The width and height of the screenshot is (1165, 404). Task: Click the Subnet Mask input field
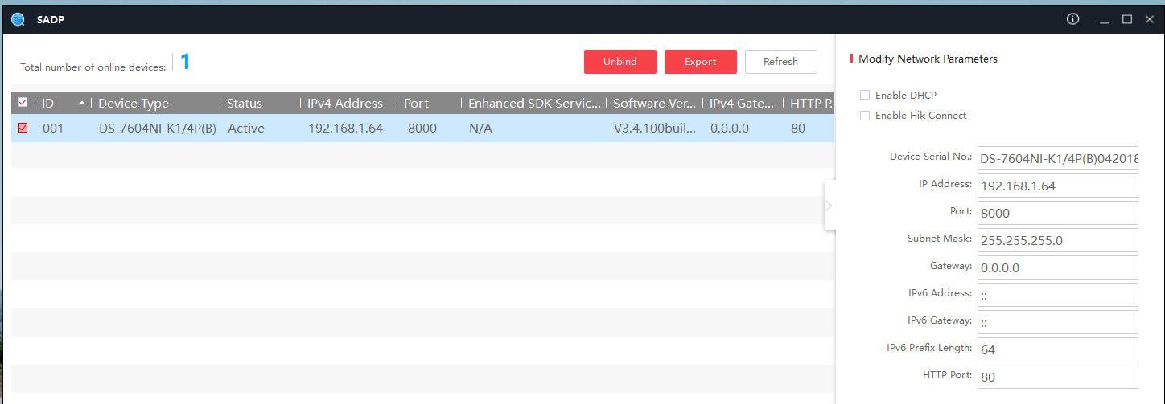click(x=1056, y=240)
